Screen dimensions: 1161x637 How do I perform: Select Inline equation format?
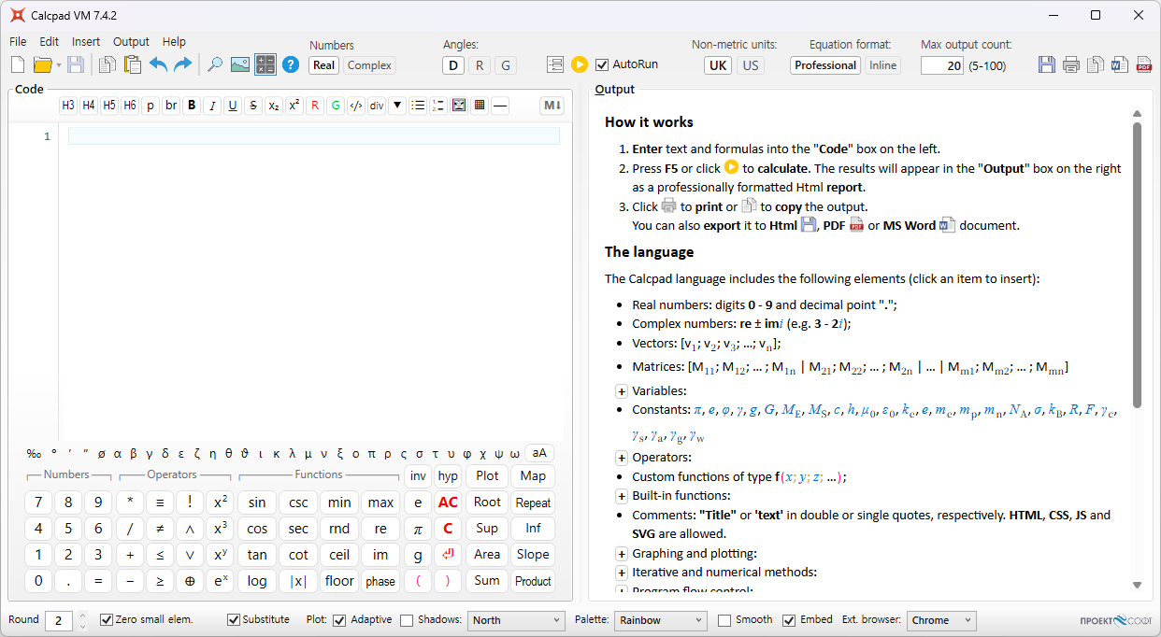click(882, 65)
